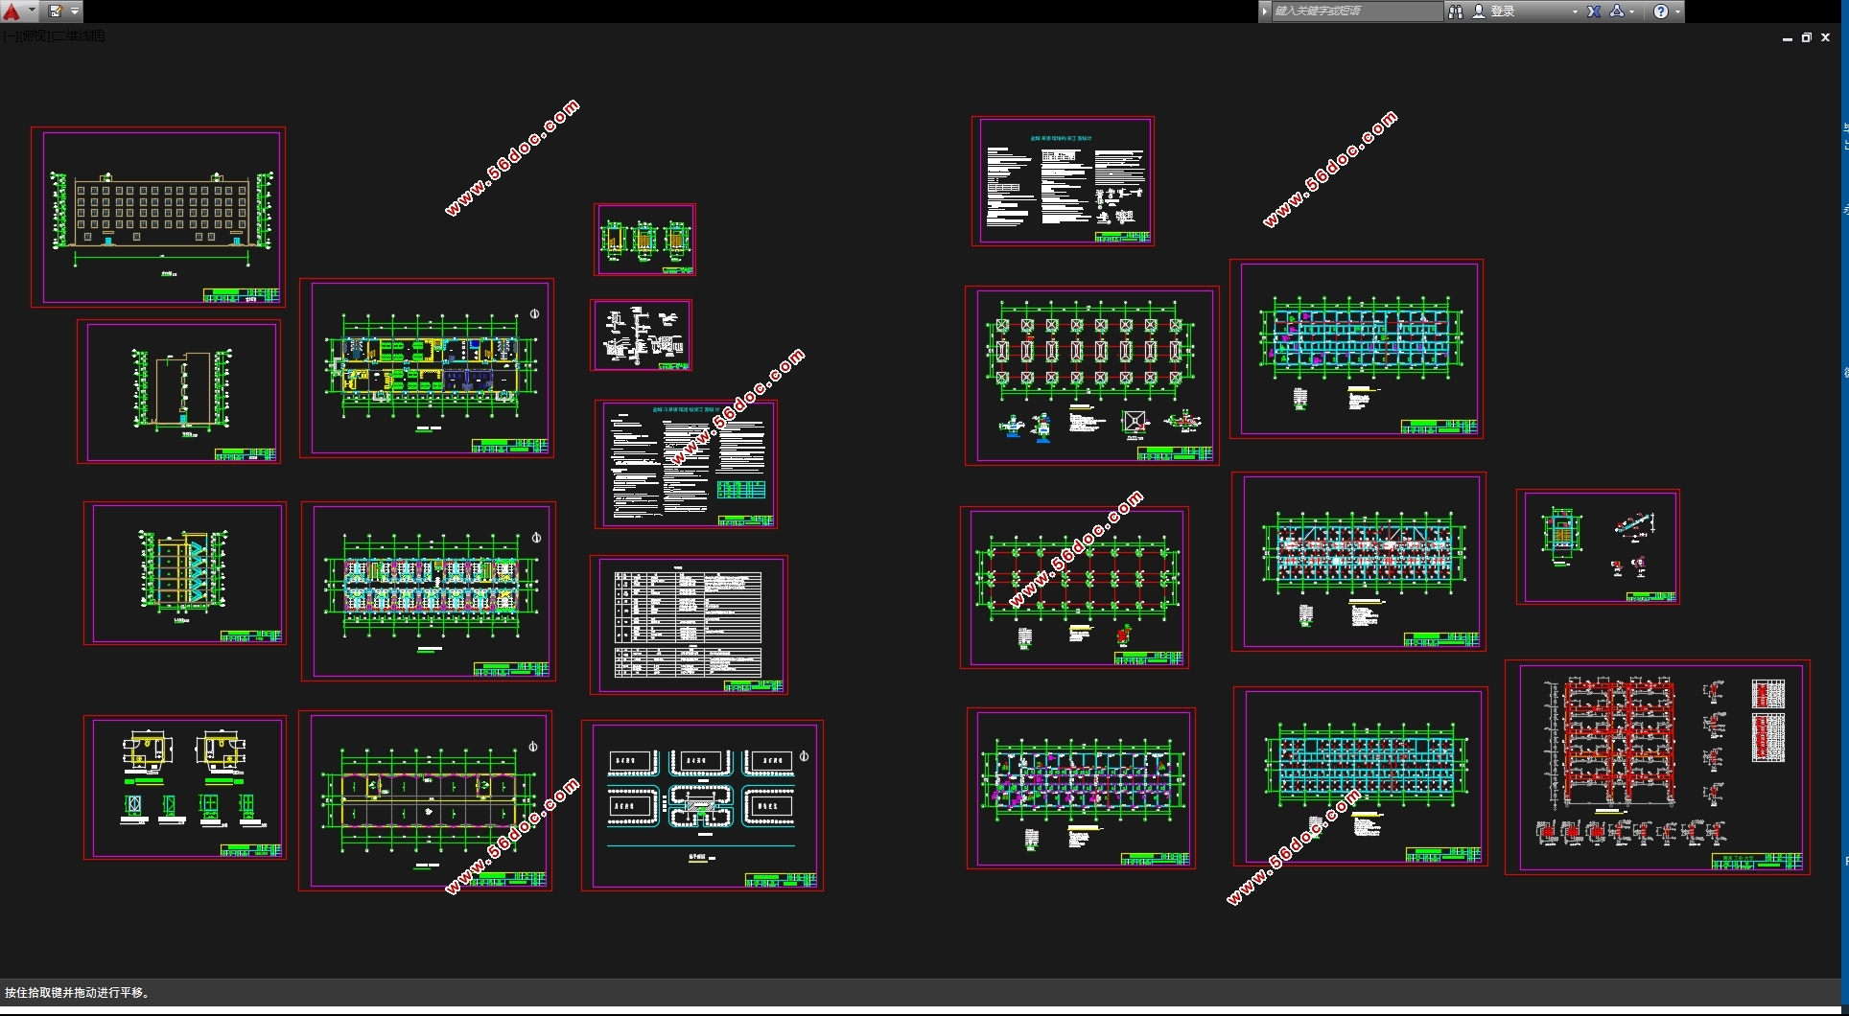Expand the arrow left of the search box
Viewport: 1849px width, 1016px height.
point(1265,12)
